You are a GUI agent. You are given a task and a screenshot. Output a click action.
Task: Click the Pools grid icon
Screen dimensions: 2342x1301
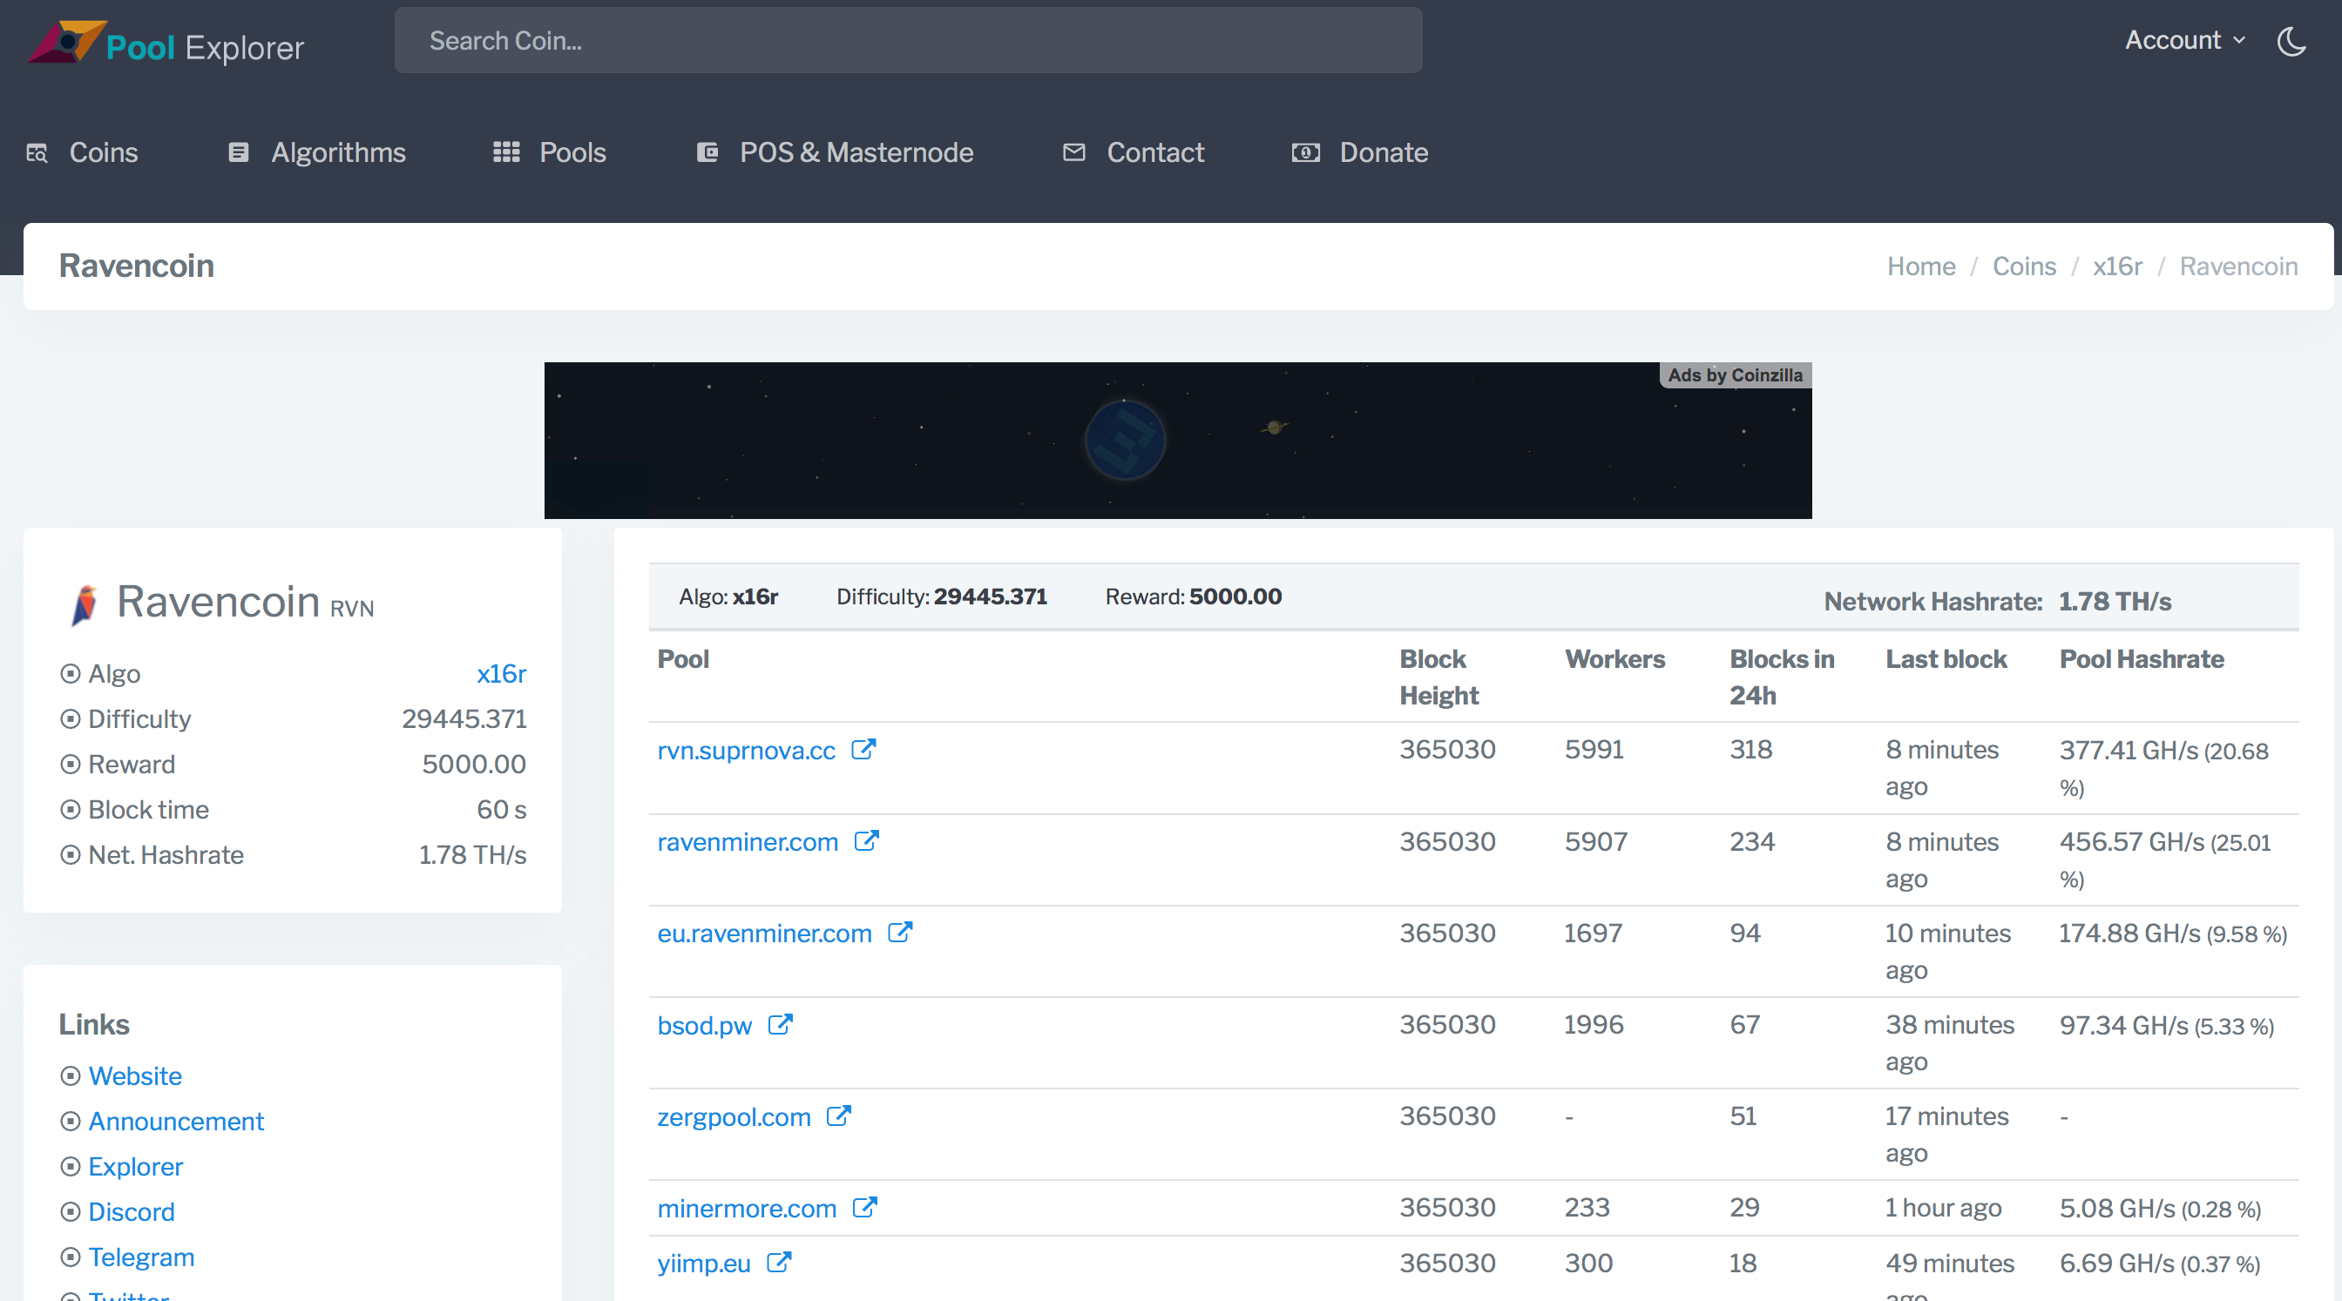coord(505,152)
